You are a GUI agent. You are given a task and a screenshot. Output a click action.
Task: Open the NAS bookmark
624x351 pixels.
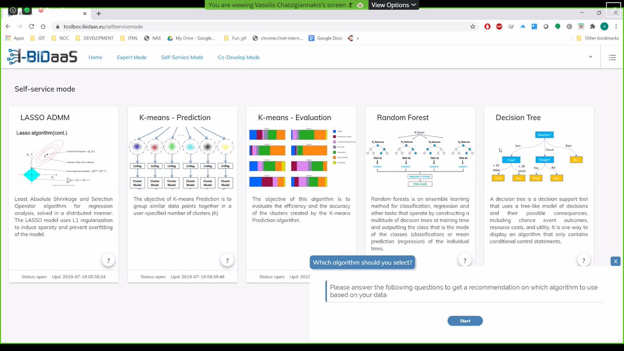click(x=153, y=38)
